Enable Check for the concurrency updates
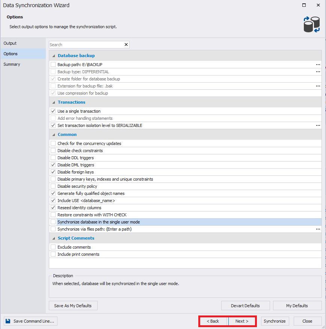This screenshot has height=329, width=326. click(53, 143)
